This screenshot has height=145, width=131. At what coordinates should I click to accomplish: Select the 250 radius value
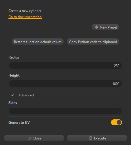pyautogui.click(x=117, y=66)
